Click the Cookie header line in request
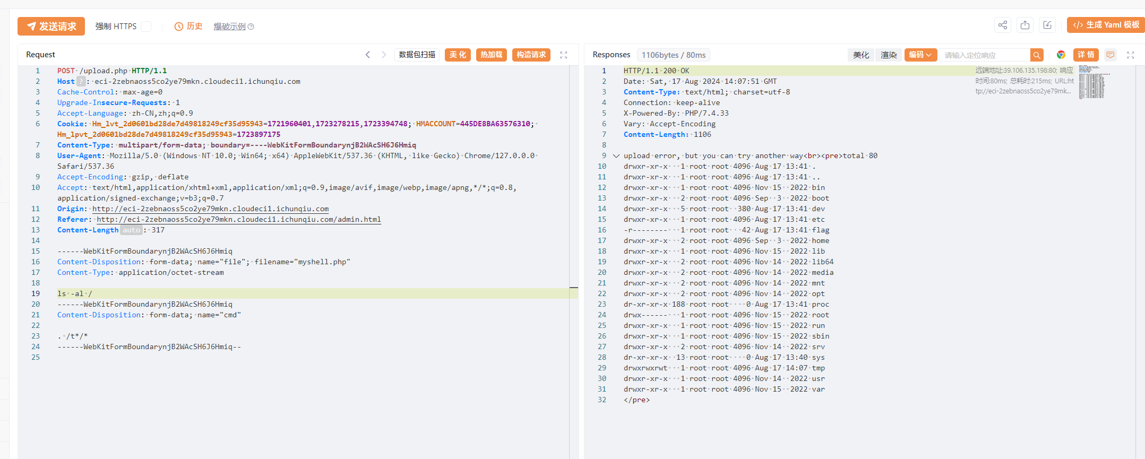 (x=297, y=129)
